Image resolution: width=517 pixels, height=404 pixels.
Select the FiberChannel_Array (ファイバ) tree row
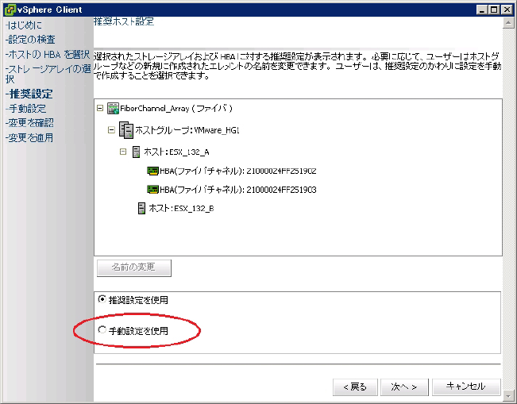[x=176, y=109]
